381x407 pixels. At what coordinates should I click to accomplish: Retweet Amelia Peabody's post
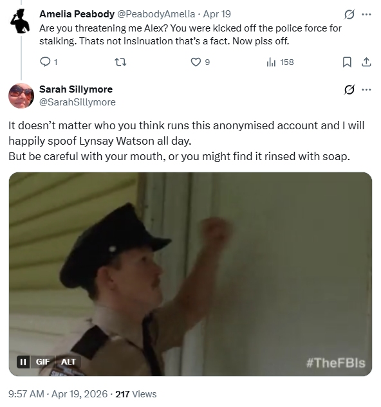click(x=120, y=62)
